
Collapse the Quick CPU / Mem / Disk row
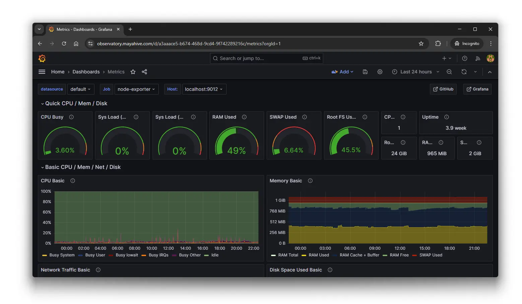click(76, 104)
